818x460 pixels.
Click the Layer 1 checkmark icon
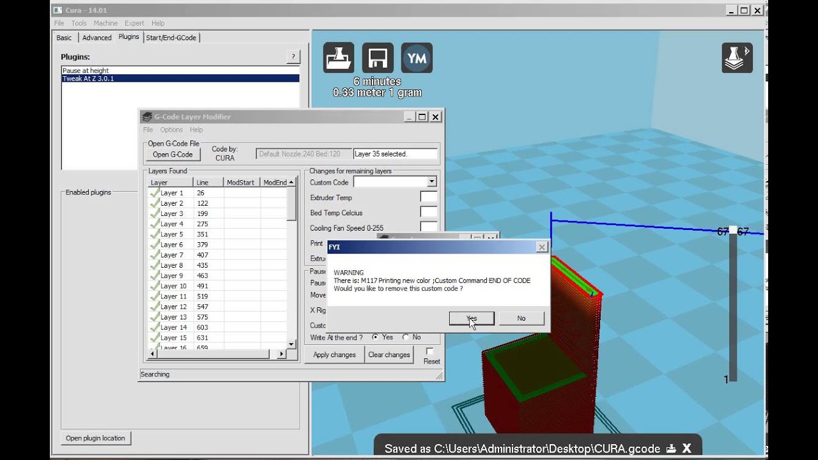(154, 192)
